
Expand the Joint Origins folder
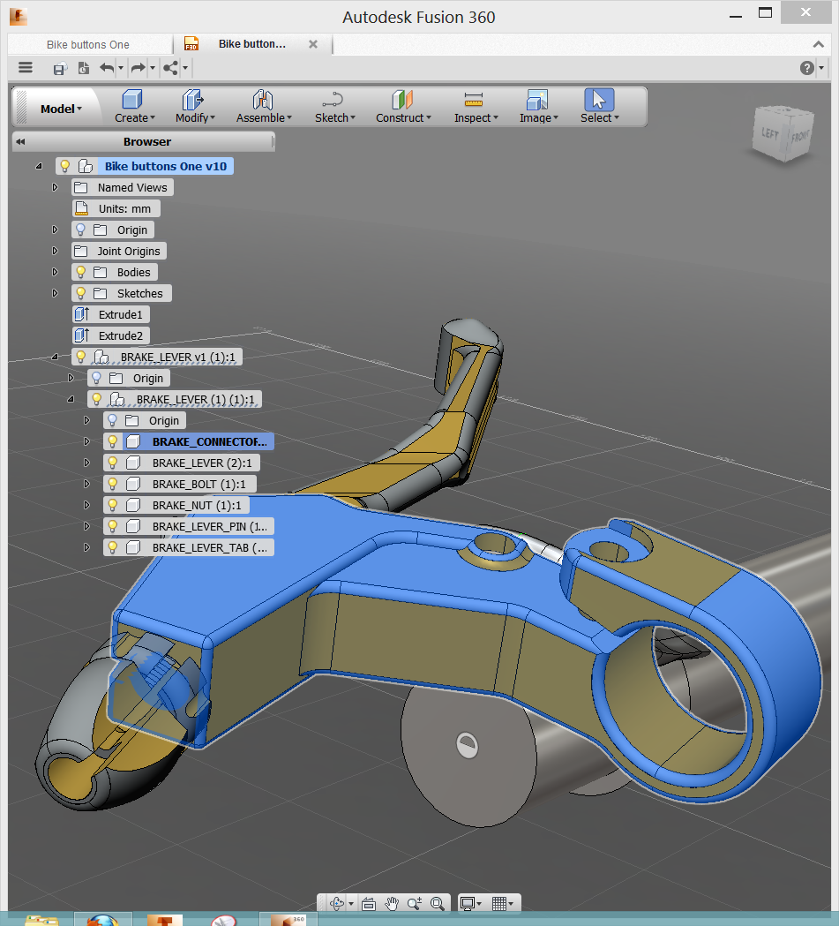pos(55,251)
